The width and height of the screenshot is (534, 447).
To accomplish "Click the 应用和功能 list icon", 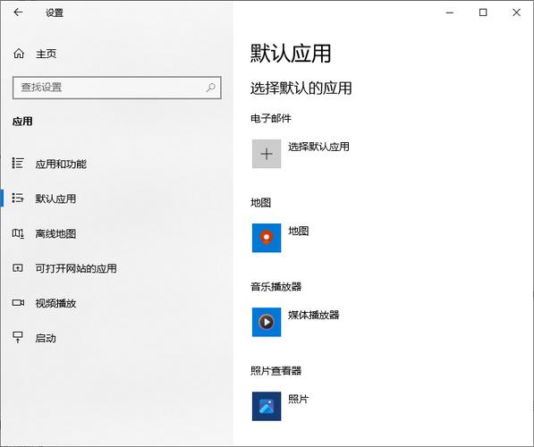I will pyautogui.click(x=18, y=163).
